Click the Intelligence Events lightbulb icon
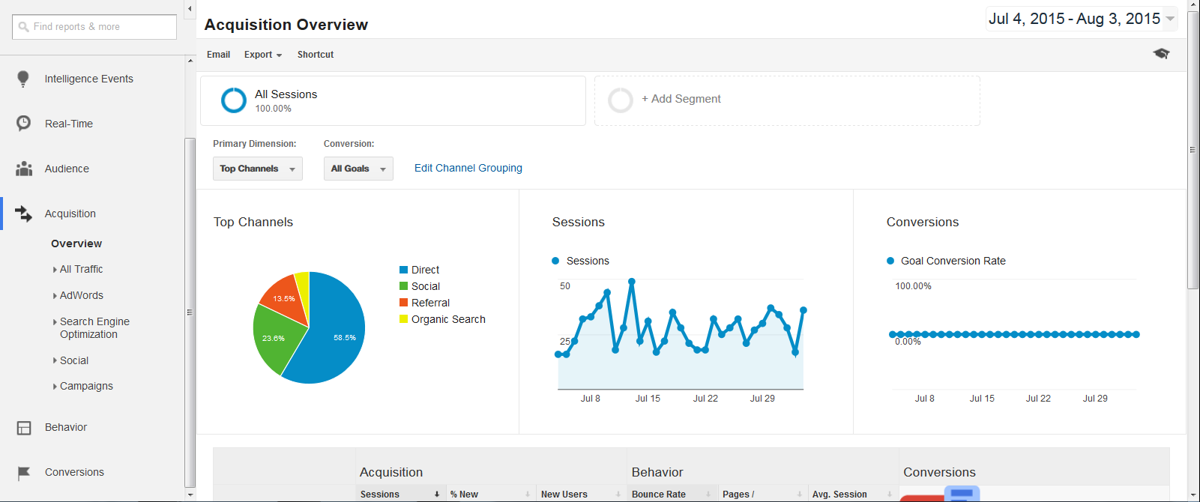This screenshot has height=502, width=1200. click(x=23, y=79)
